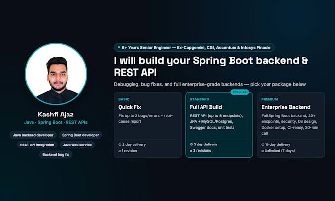335x201 pixels.
Task: Click the clock icon beside '10 day delivery'
Action: (263, 144)
